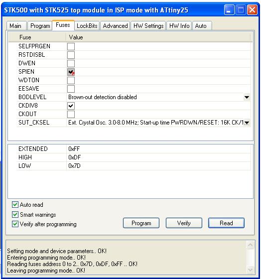Expand the BODLEVEL dropdown arrow
261x279 pixels.
point(247,97)
